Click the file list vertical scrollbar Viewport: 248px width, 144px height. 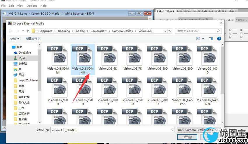pyautogui.click(x=222, y=84)
